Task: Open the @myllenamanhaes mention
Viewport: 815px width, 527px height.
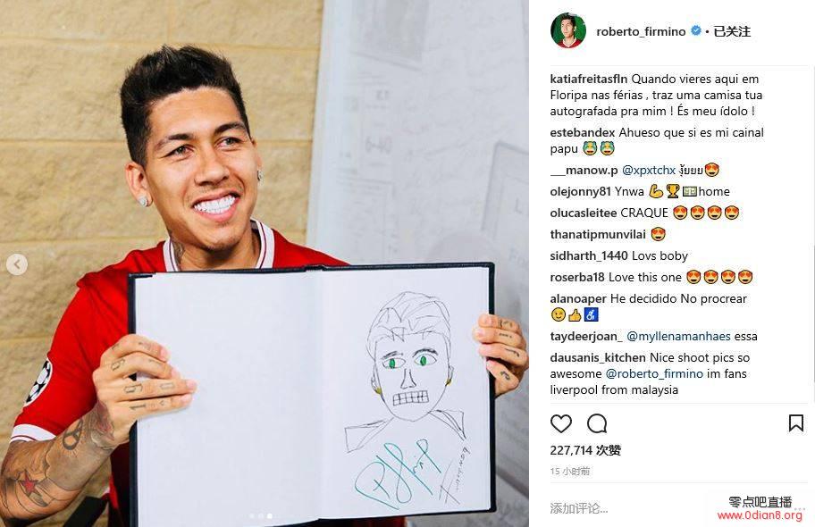Action: (x=679, y=336)
